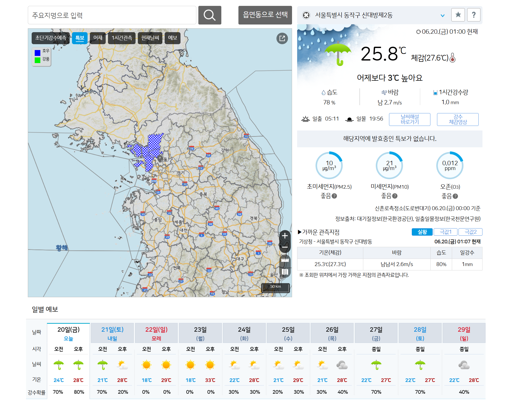Open the 읍면동으로 선택 selector

(x=265, y=15)
